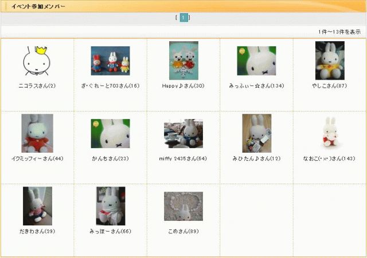Open こめさん's sand Miffy avatar

pos(183,207)
